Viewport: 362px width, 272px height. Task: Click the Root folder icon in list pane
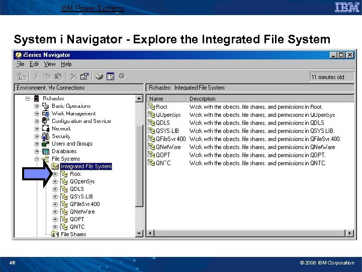click(x=152, y=107)
